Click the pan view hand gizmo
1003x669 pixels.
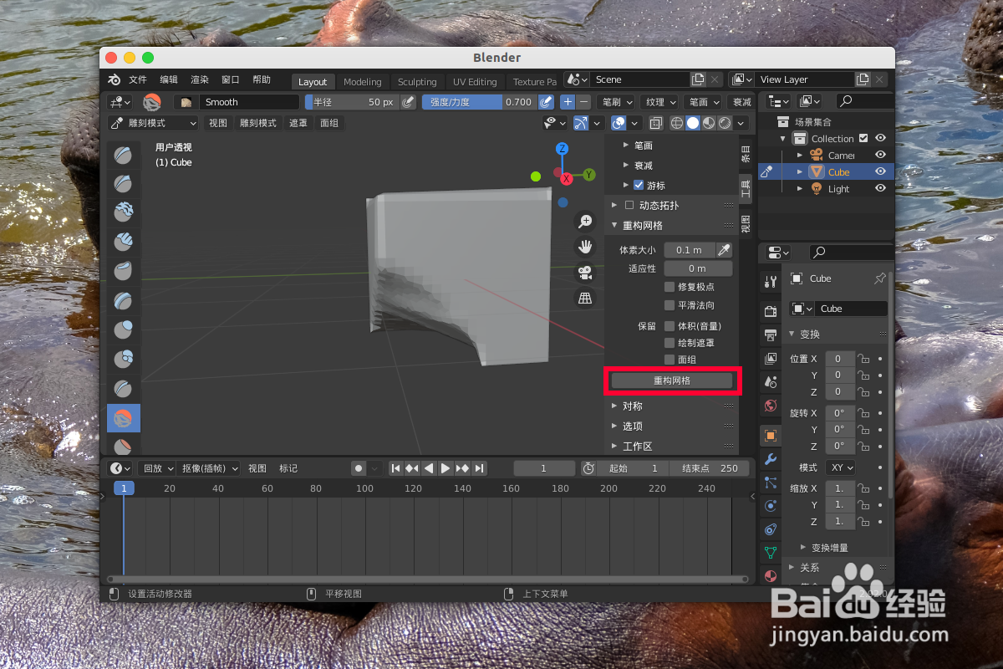(586, 248)
